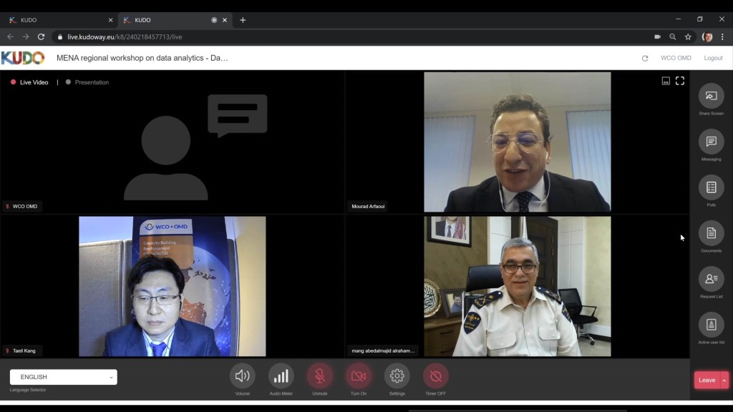Unmute the microphone
Viewport: 733px width, 412px height.
319,376
